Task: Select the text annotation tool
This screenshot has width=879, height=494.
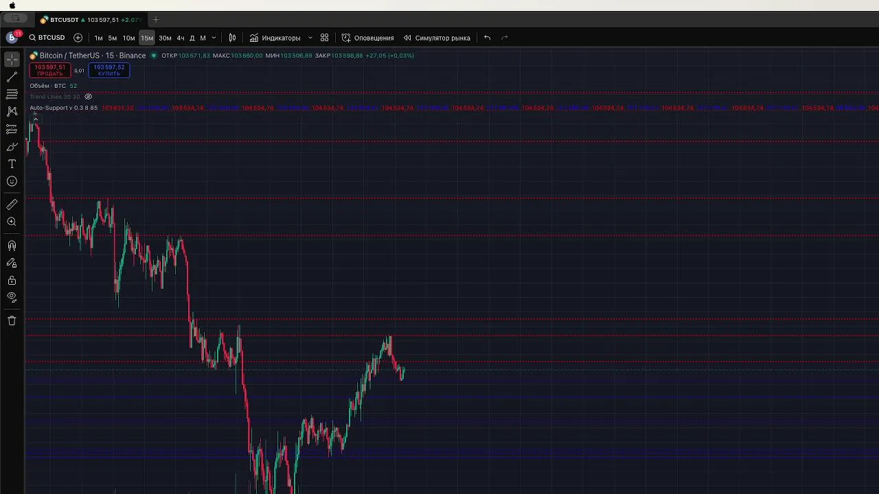Action: [x=12, y=164]
